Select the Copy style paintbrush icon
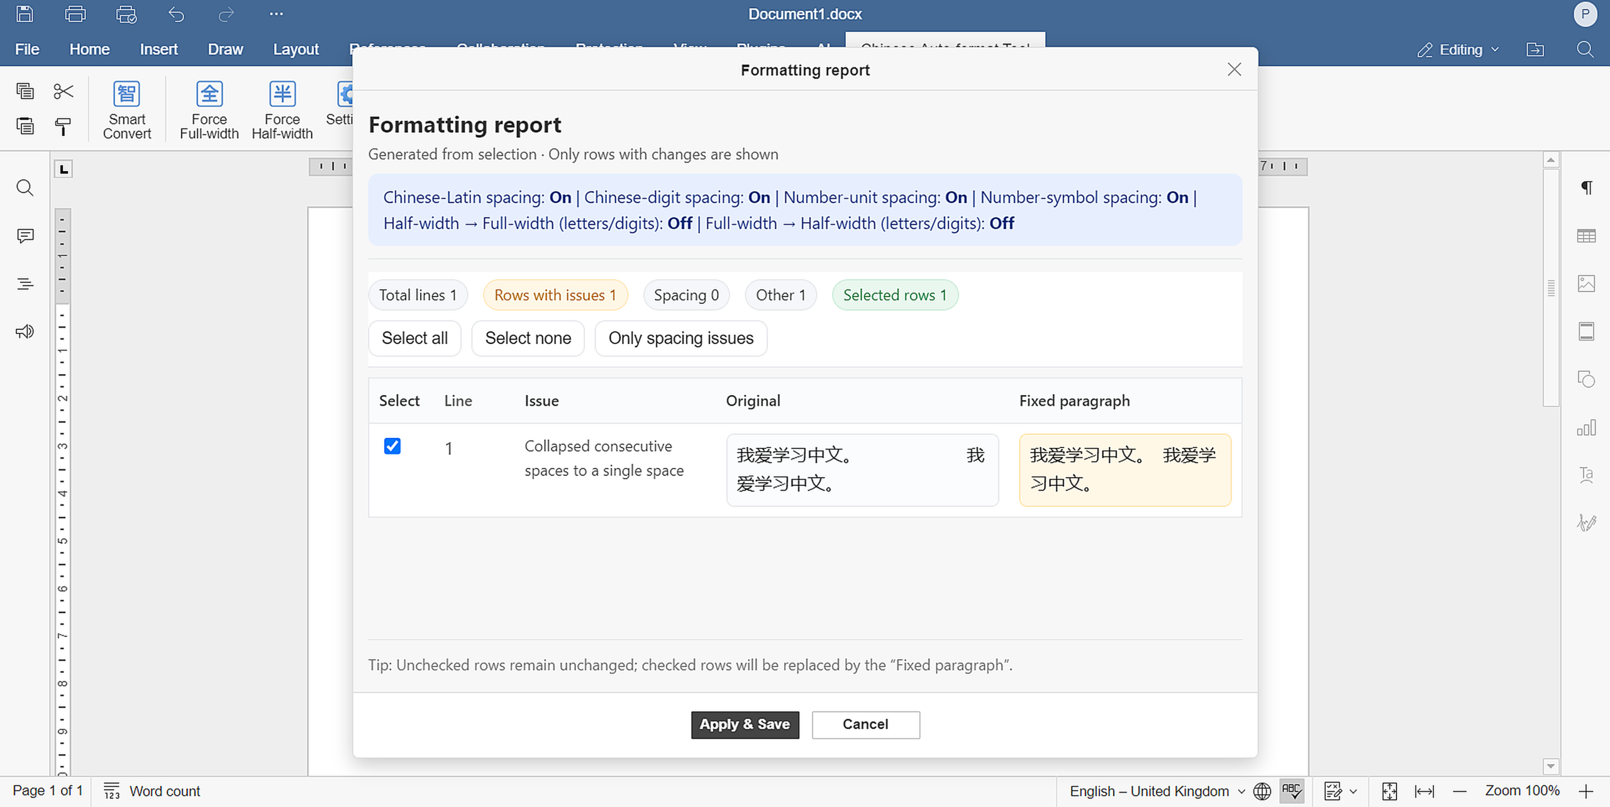The height and width of the screenshot is (807, 1610). pos(63,126)
